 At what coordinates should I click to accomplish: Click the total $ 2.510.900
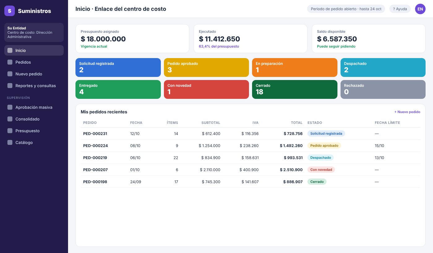[291, 170]
